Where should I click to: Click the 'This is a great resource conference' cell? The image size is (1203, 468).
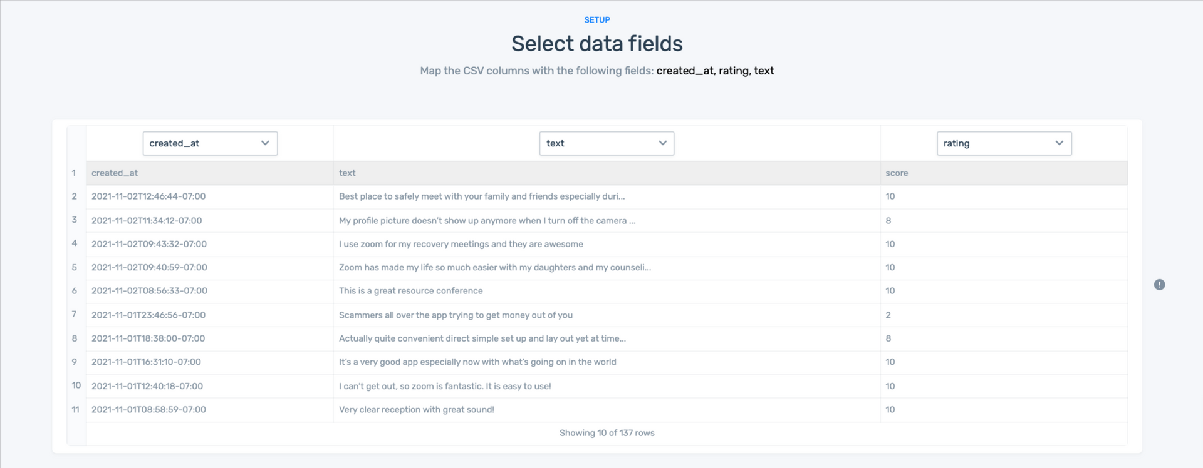pos(410,291)
